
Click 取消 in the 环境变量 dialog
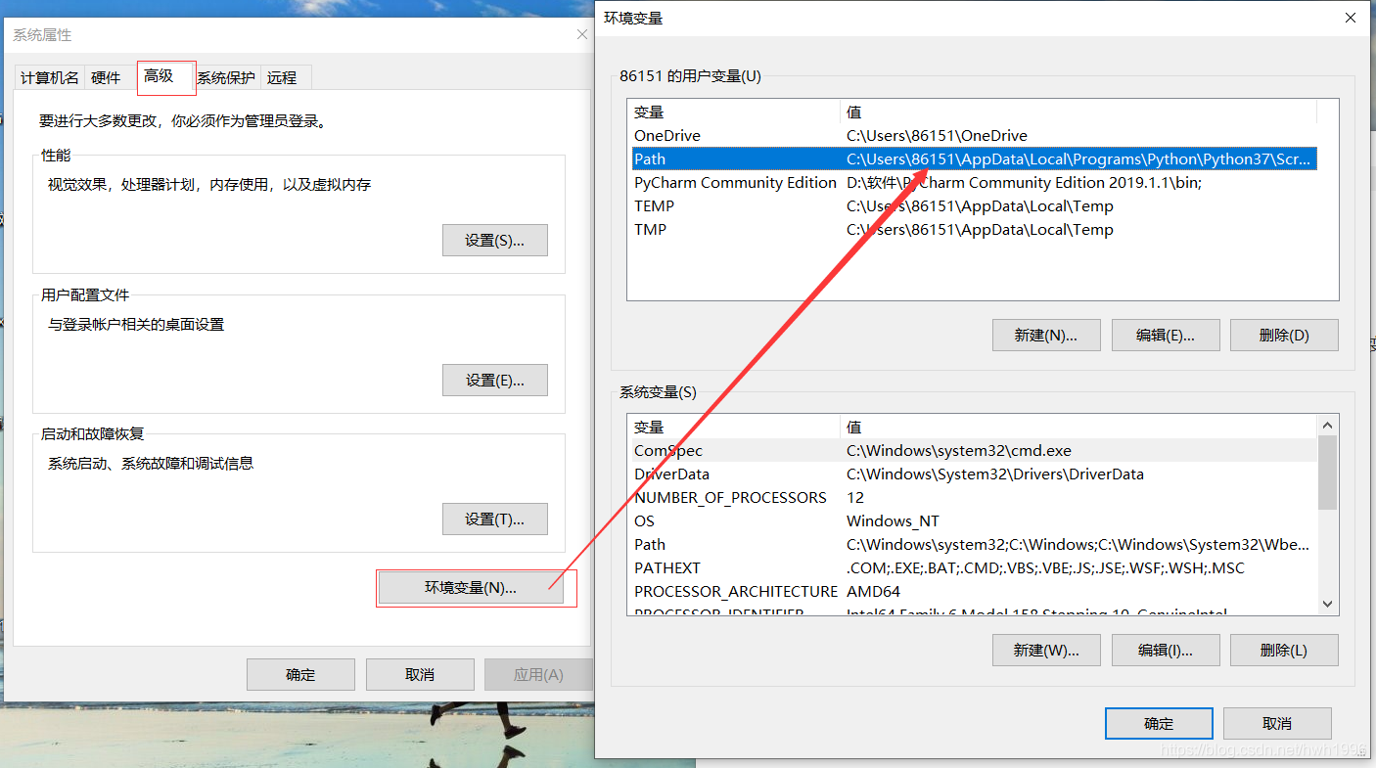tap(1277, 724)
